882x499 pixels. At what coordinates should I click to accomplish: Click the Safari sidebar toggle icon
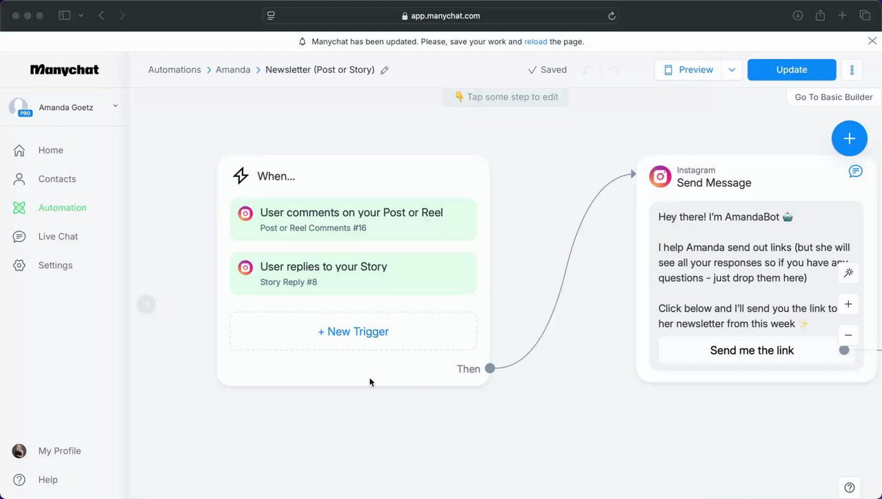tap(65, 15)
